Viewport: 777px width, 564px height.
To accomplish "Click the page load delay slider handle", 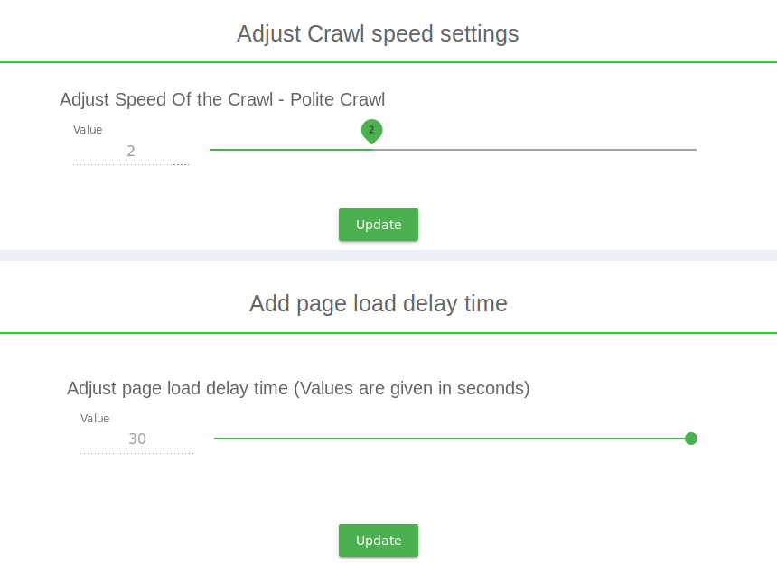I will point(691,439).
